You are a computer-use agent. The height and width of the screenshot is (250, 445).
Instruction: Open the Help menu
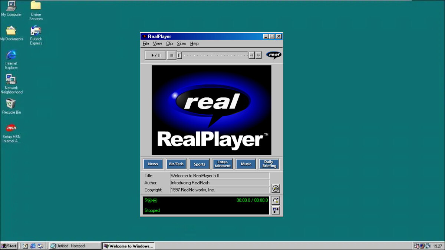click(x=194, y=44)
